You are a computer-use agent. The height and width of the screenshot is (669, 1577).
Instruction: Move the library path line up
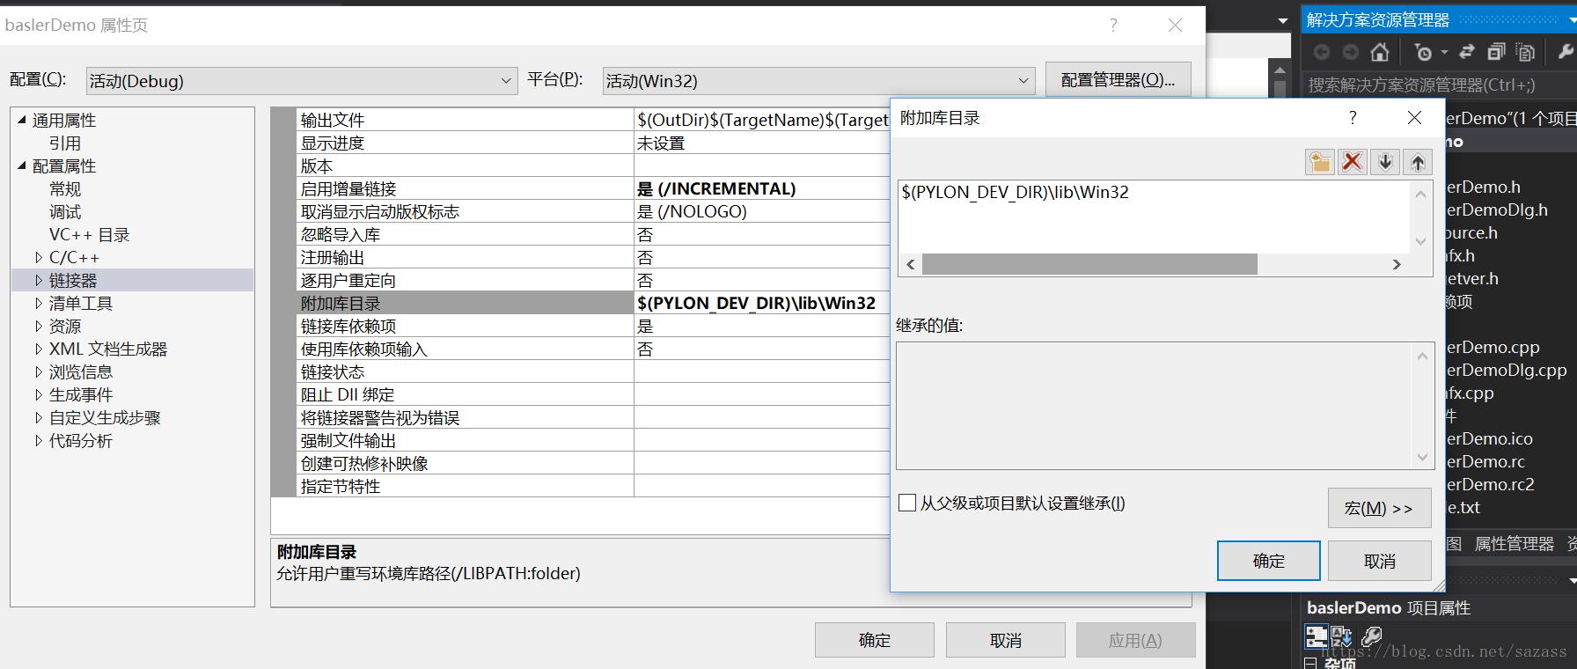1418,162
